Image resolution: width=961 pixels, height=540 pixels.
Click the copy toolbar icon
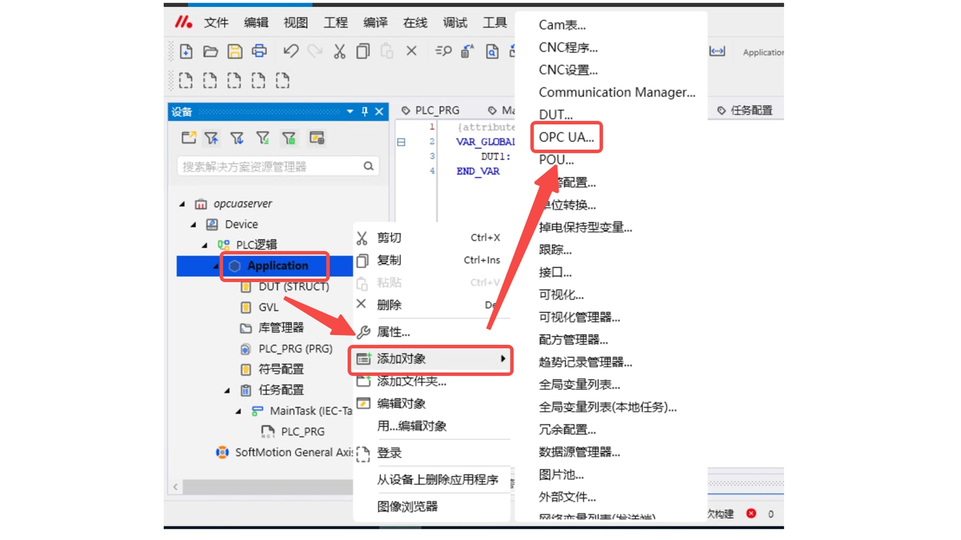(363, 51)
